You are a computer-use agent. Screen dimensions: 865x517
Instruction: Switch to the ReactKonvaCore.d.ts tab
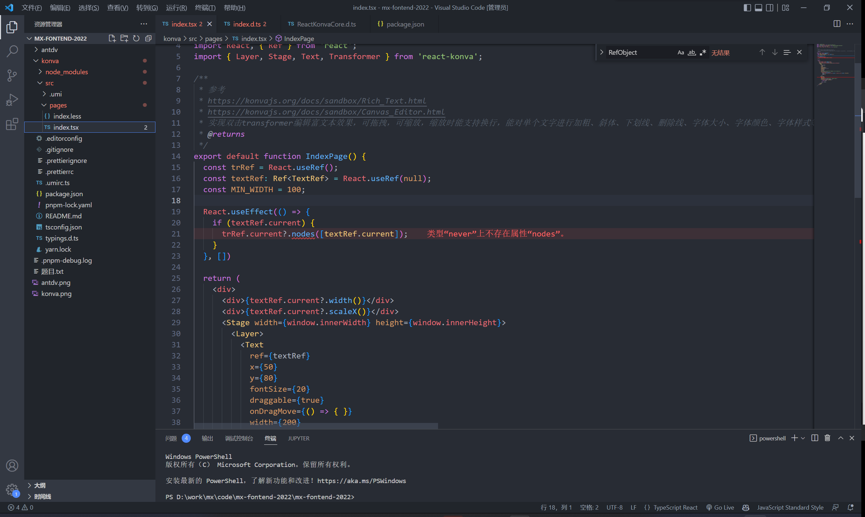click(326, 24)
